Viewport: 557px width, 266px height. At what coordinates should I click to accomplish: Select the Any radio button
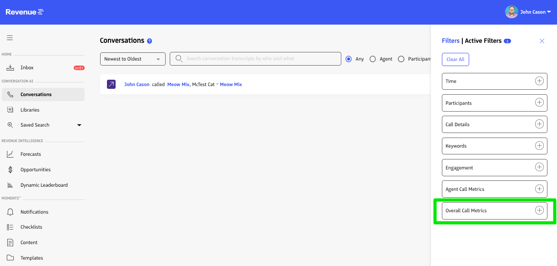[x=349, y=59]
